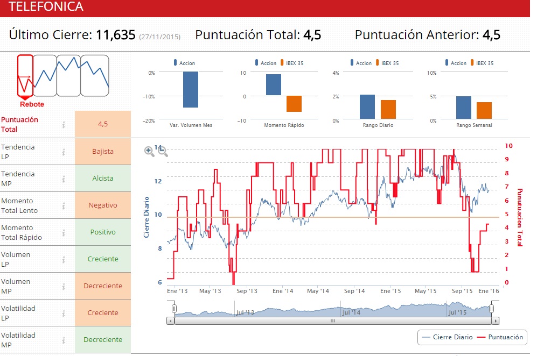Viewport: 537px width, 356px height.
Task: Click the Alcista value cell
Action: tap(103, 179)
